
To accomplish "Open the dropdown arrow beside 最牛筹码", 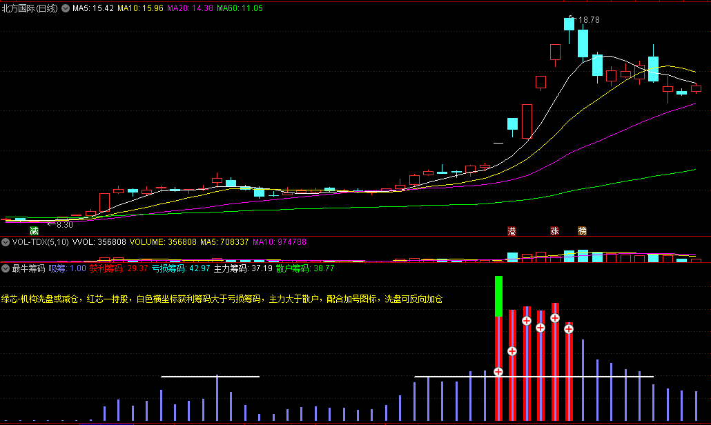I will [6, 268].
